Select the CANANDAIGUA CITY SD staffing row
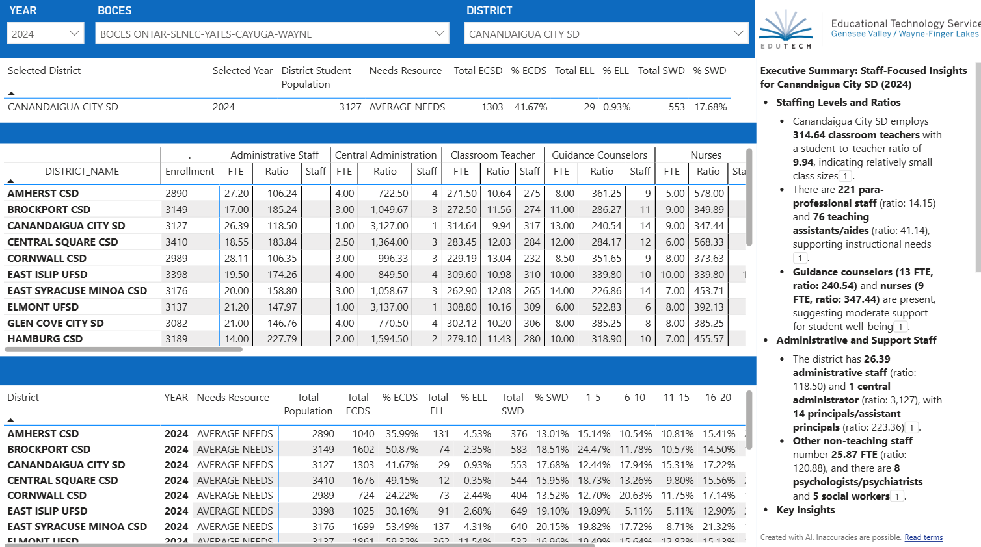The height and width of the screenshot is (547, 981). coord(66,226)
